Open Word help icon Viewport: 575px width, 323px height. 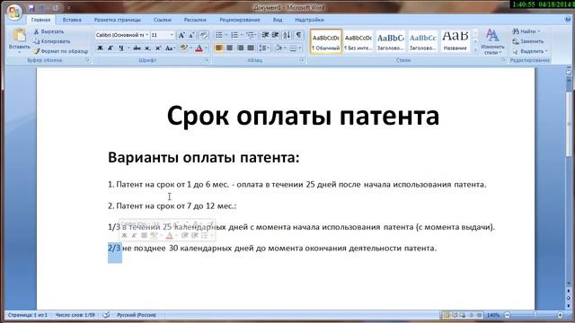point(568,20)
